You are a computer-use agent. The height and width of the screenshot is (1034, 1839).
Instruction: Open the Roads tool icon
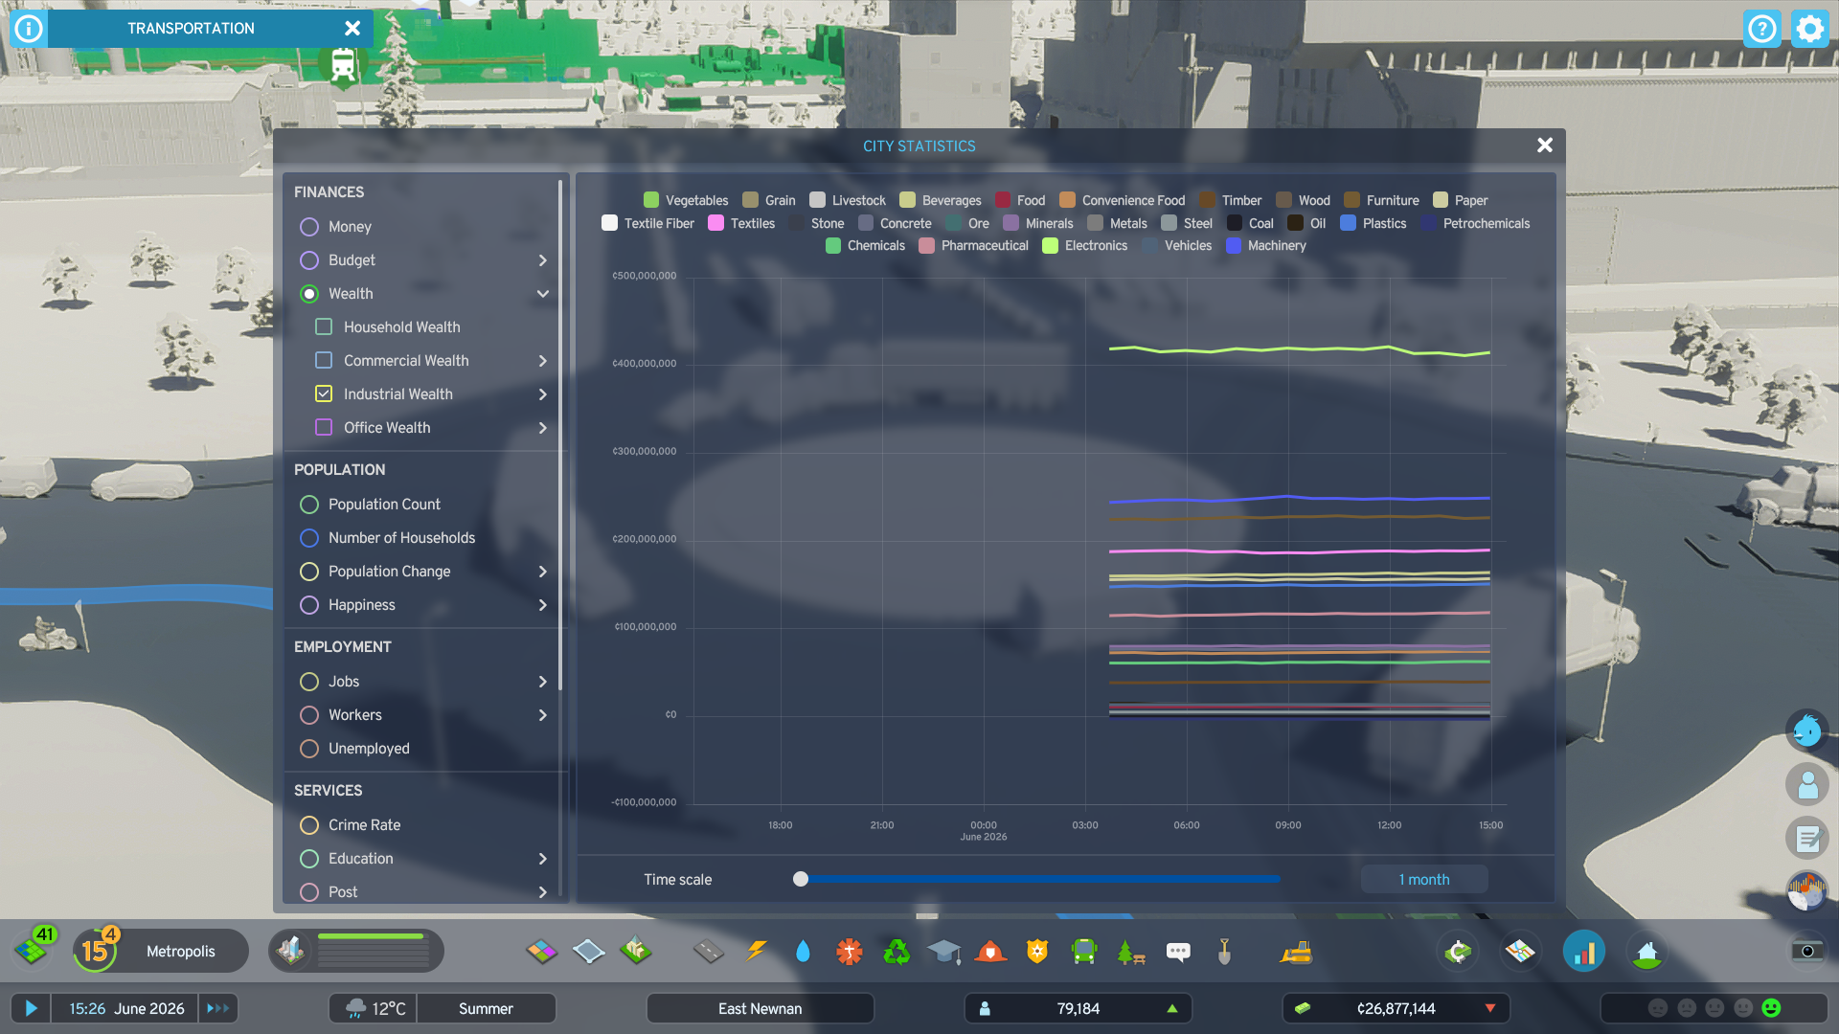709,952
